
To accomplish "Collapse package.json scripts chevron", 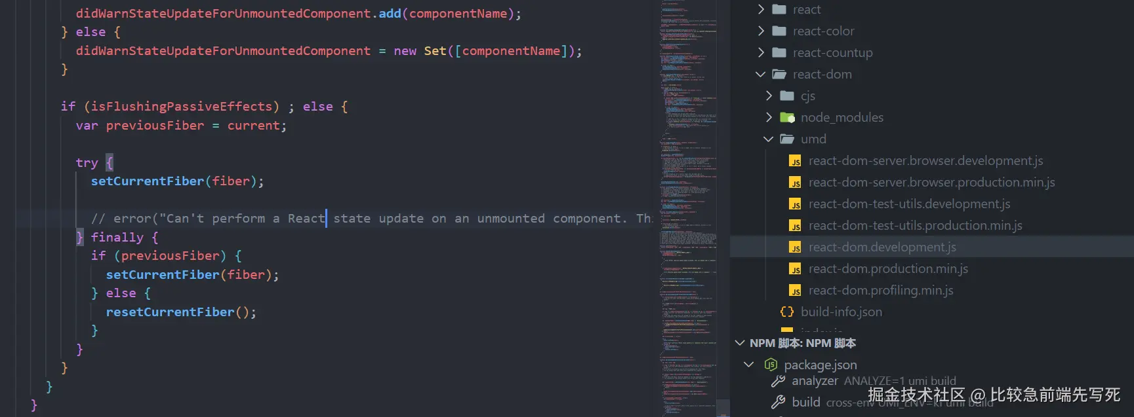I will tap(749, 364).
